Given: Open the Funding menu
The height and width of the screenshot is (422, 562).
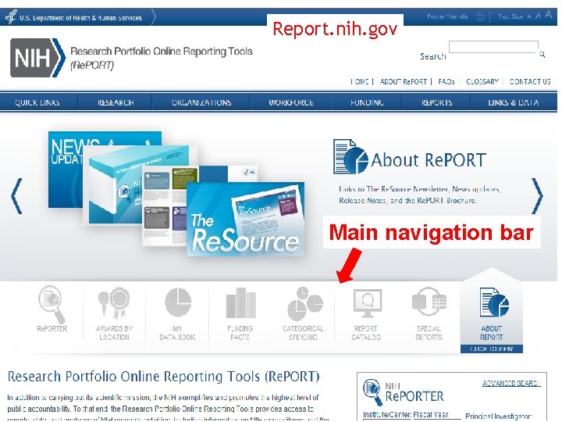Looking at the screenshot, I should (x=367, y=102).
